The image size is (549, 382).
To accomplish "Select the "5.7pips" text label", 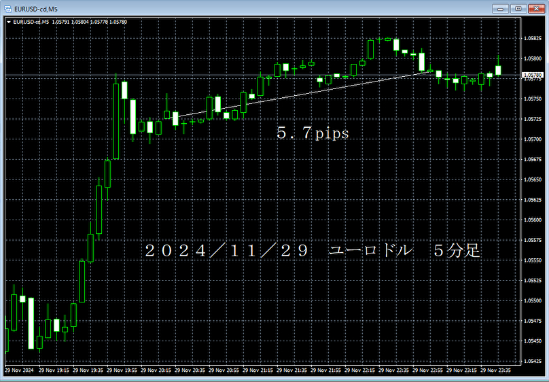I will coord(312,134).
